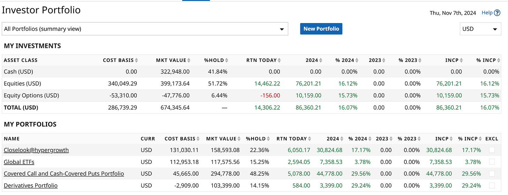
Task: Sort My Portfolios by % 2023 arrows
Action: tap(419, 139)
